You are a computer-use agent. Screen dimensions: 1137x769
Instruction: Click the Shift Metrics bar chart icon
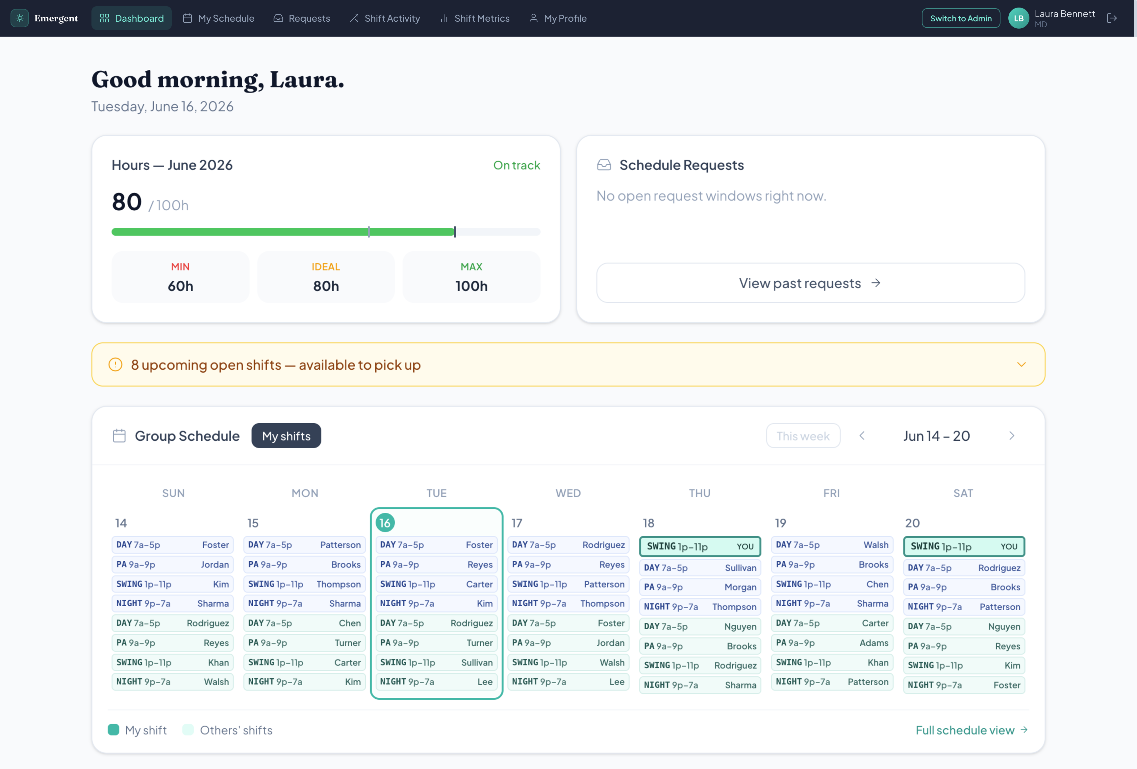(444, 18)
